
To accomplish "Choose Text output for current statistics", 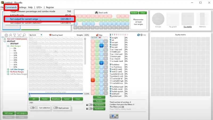I will coord(39,23).
